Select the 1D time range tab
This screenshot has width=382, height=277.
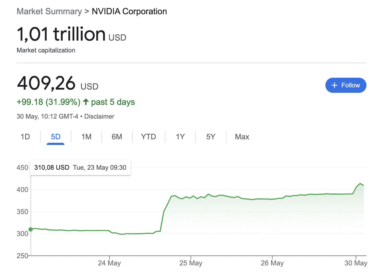(25, 137)
